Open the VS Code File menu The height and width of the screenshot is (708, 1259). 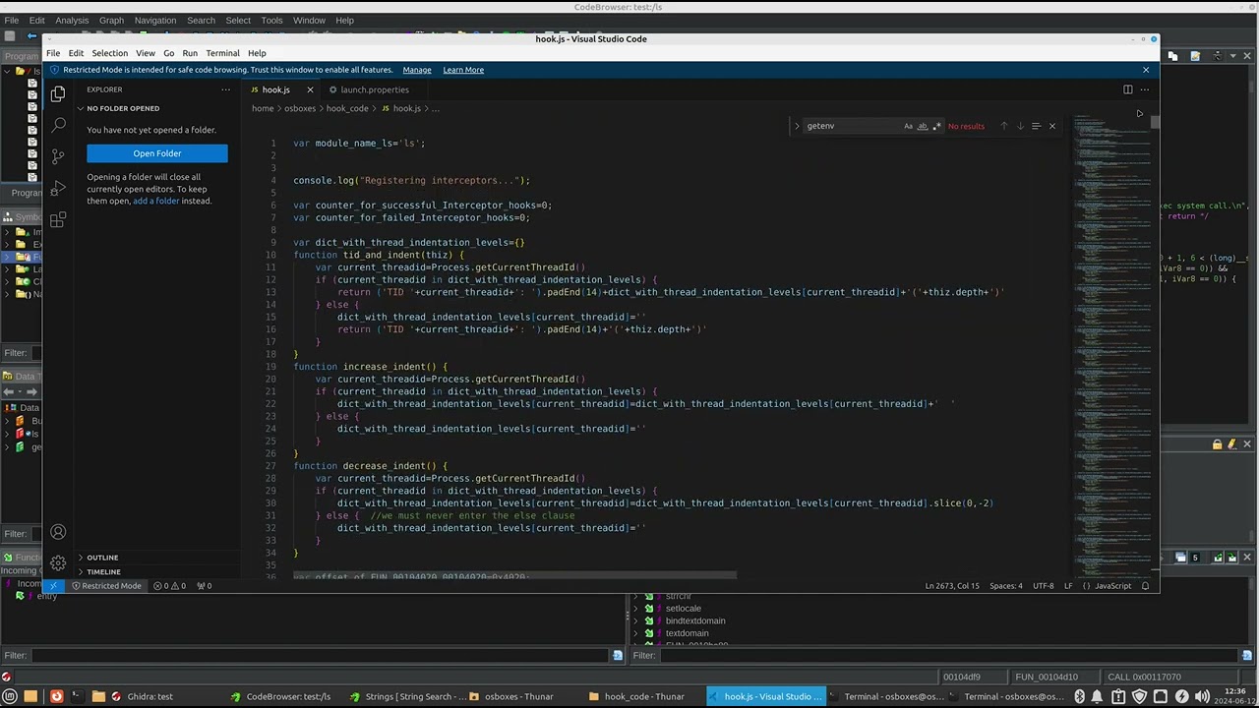pyautogui.click(x=53, y=53)
